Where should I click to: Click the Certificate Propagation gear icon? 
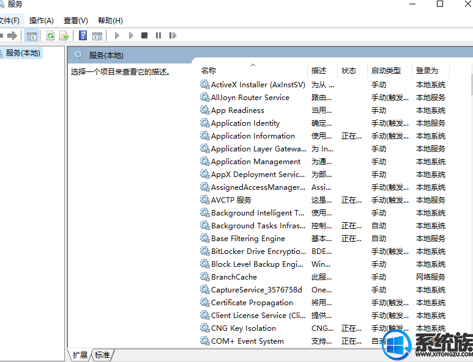click(204, 302)
